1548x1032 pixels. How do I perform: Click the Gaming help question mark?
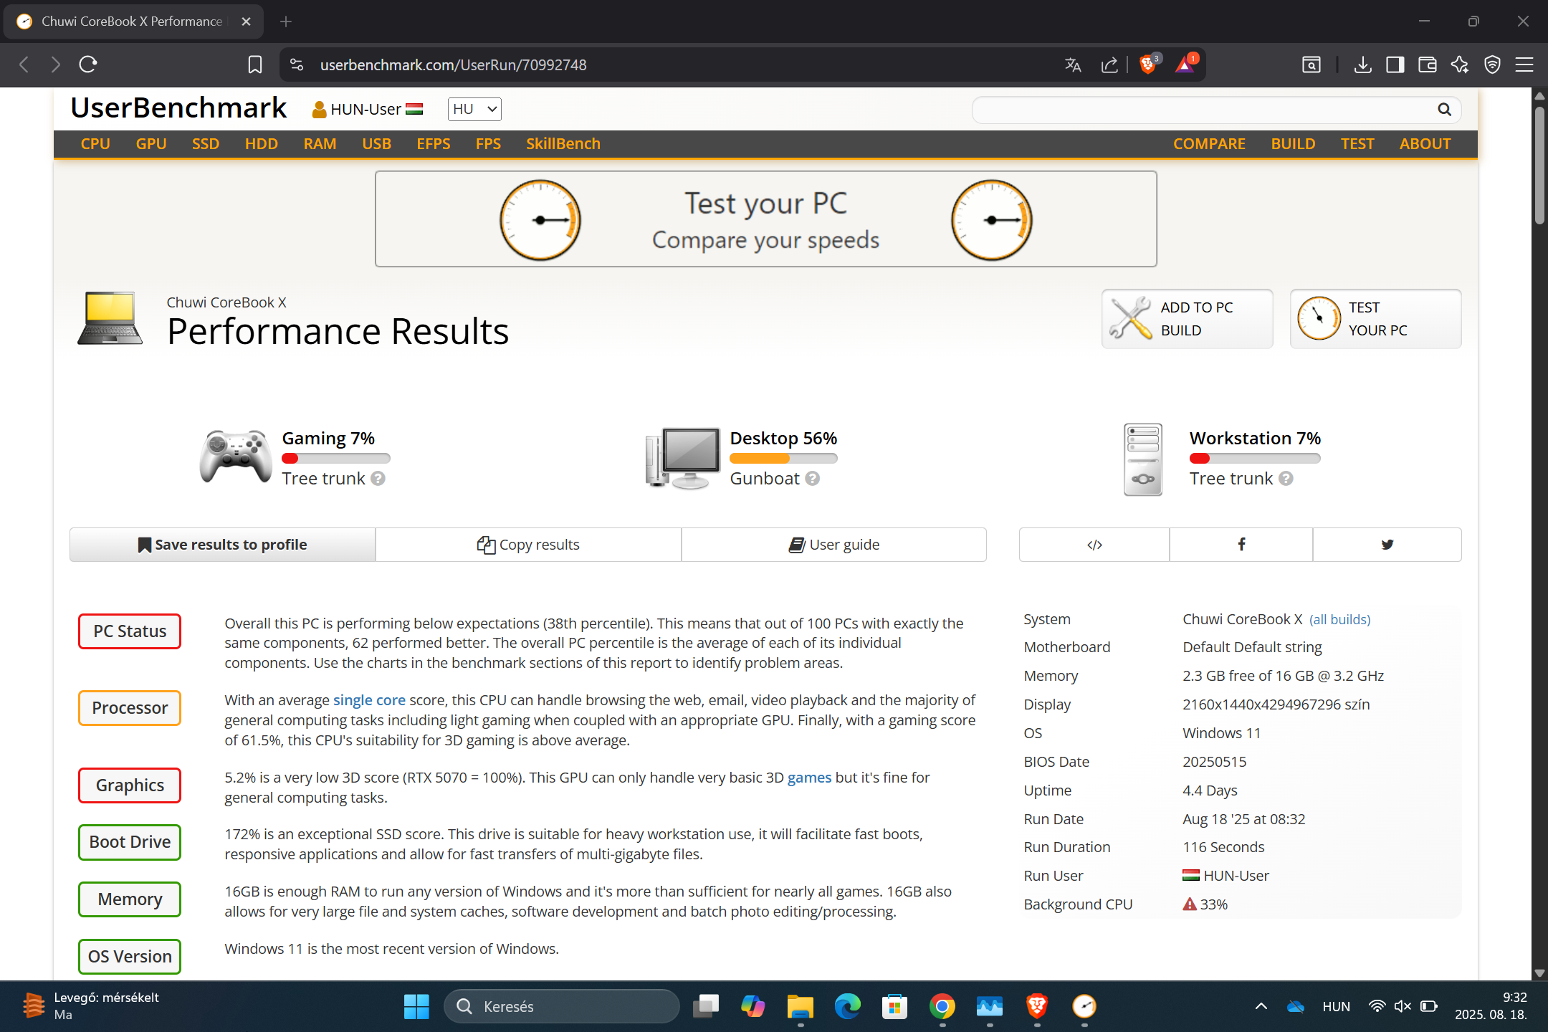tap(378, 479)
